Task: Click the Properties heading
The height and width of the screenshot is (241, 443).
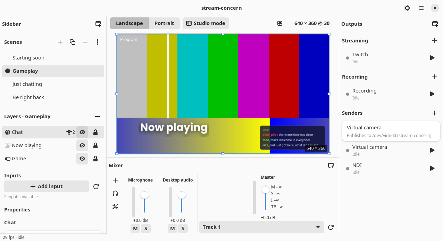Action: tap(17, 210)
